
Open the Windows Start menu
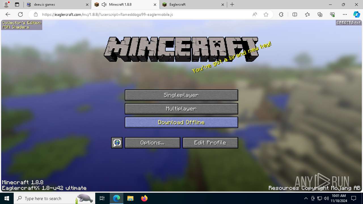click(x=7, y=198)
